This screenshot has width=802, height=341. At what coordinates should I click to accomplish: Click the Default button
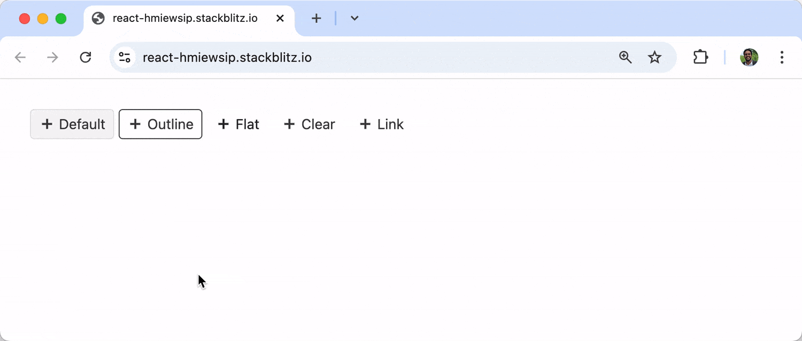coord(72,124)
